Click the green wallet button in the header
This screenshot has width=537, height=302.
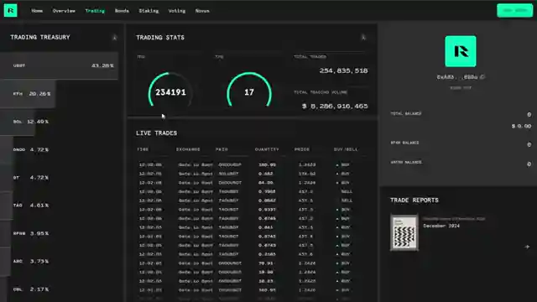click(x=514, y=11)
